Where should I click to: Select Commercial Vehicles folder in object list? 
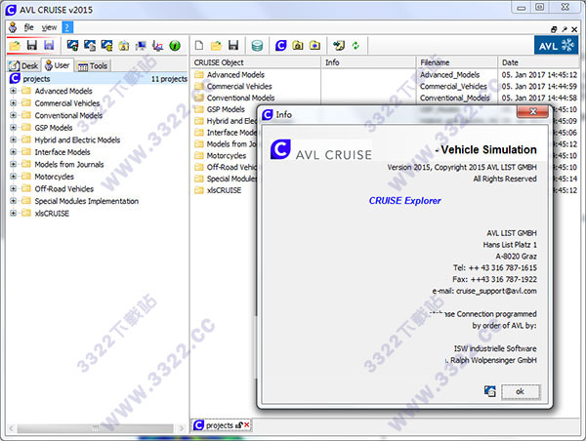coord(239,86)
